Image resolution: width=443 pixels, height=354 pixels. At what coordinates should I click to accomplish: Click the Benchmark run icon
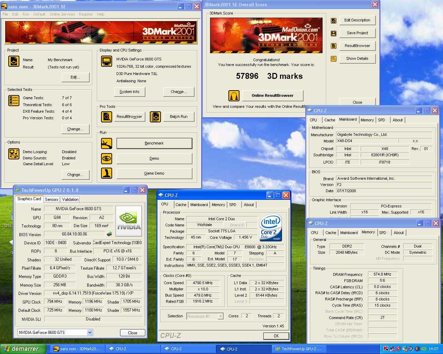click(x=106, y=143)
